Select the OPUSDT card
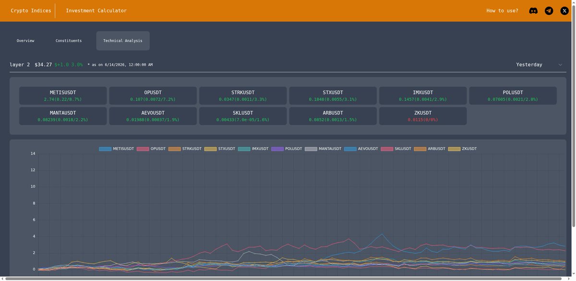Screen dimensions: 576x281 pos(153,95)
